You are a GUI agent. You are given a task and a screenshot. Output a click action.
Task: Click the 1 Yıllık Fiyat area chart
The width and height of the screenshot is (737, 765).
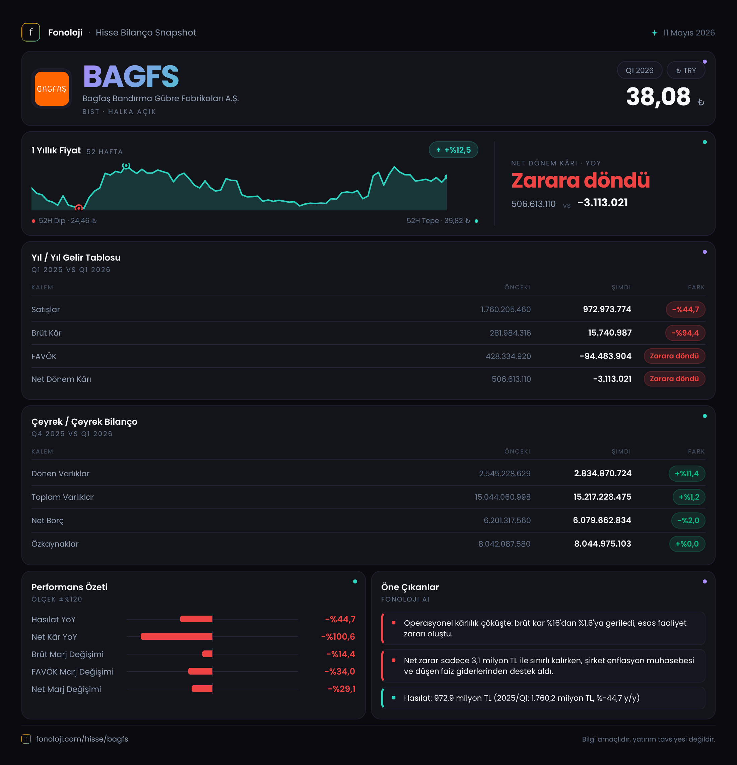point(239,188)
